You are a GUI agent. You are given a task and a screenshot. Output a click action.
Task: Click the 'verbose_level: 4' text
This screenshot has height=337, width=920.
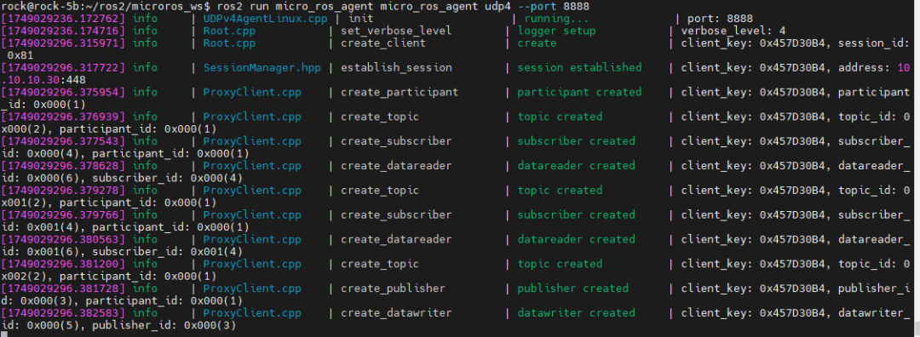click(x=733, y=31)
